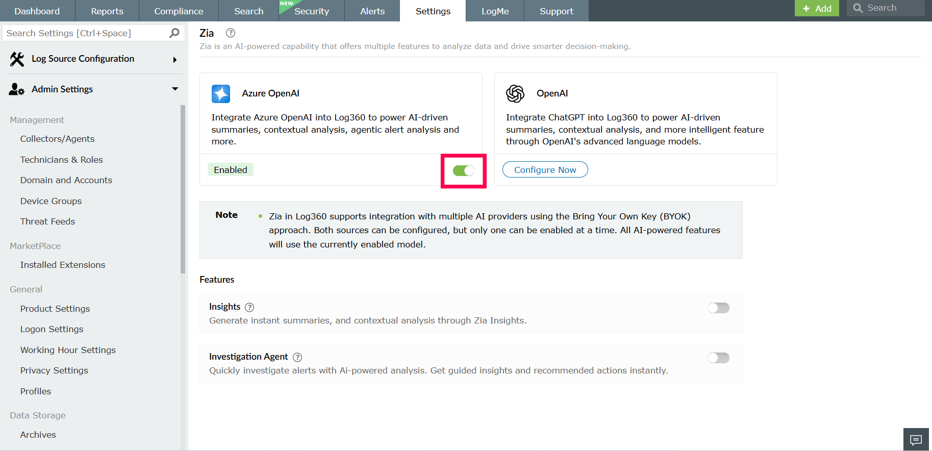Click the Zia page title
The width and height of the screenshot is (932, 451).
(207, 33)
